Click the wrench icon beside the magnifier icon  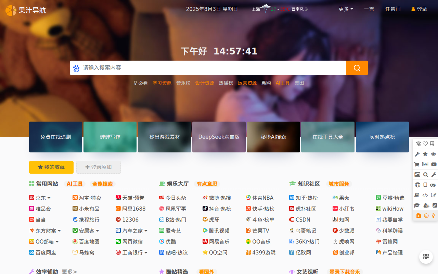coord(434,175)
